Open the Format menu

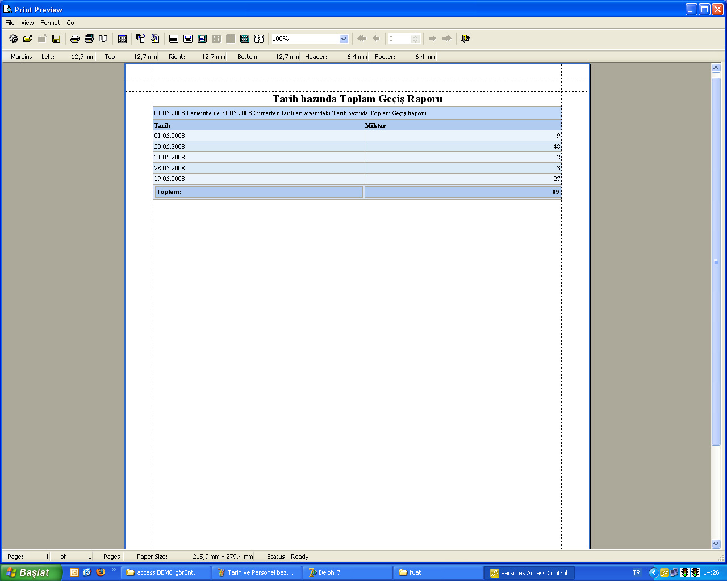point(50,23)
